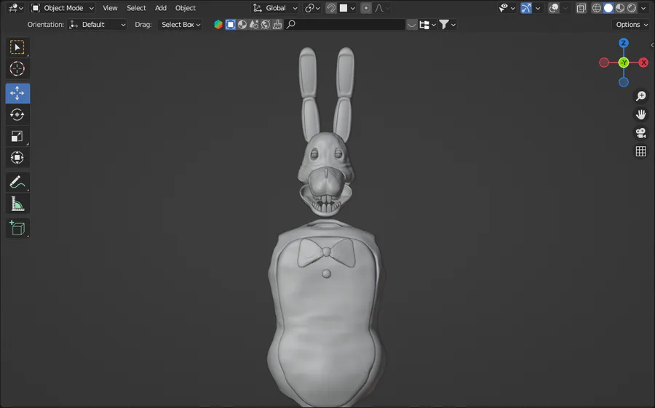Select the Scale tool
The image size is (655, 408).
[17, 136]
